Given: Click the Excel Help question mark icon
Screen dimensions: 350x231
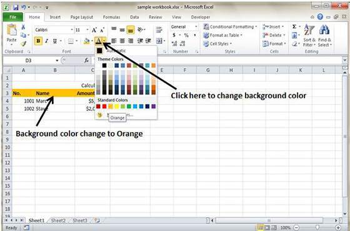Looking at the screenshot, I should pyautogui.click(x=320, y=17).
